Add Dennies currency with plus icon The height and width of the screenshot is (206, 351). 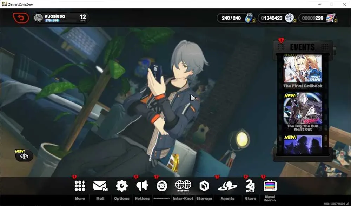point(294,21)
